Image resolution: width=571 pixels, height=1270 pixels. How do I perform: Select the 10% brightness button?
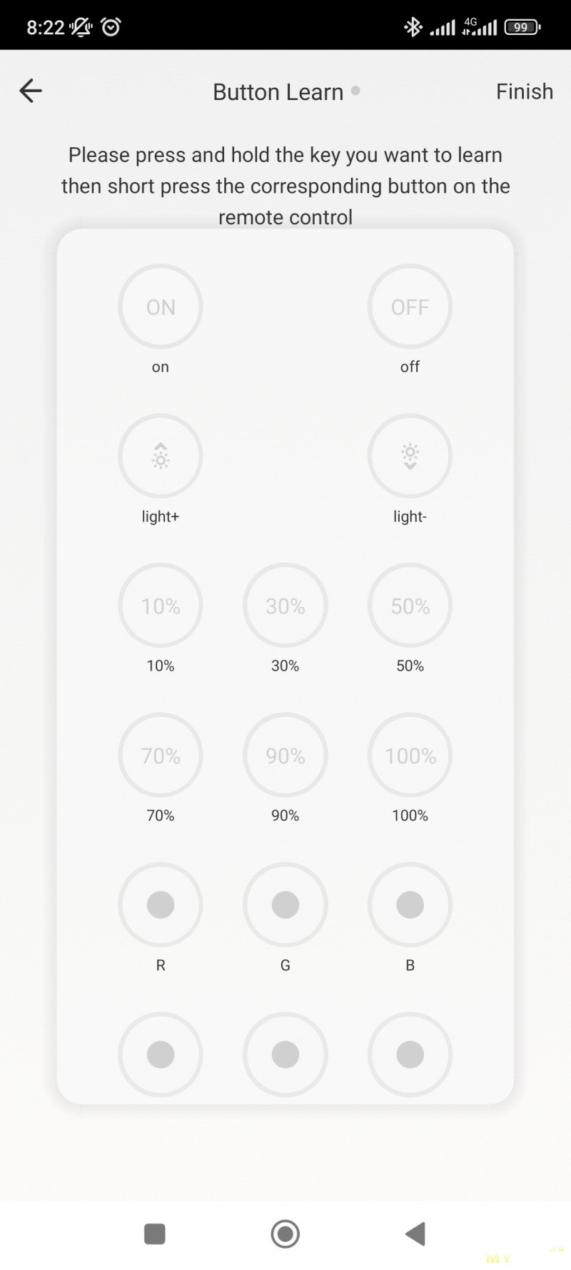pyautogui.click(x=161, y=606)
